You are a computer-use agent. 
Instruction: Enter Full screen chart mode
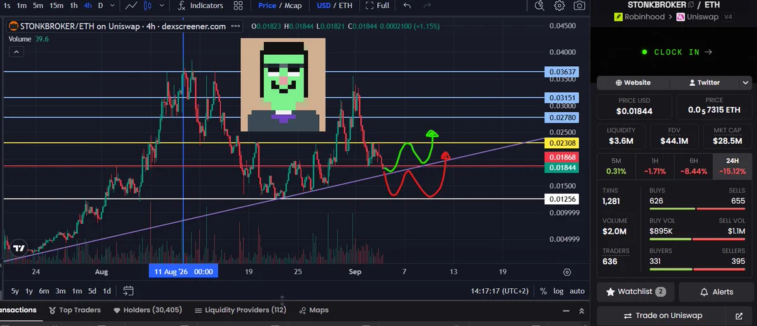376,6
